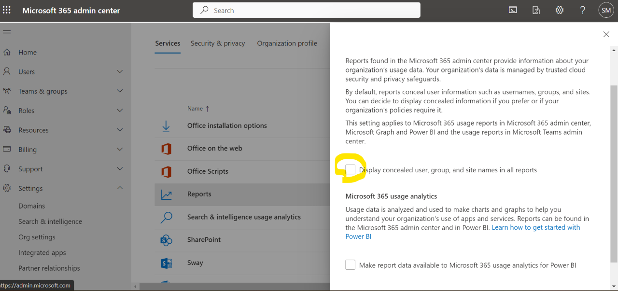618x291 pixels.
Task: Open the app launcher waffle icon
Action: coord(7,10)
